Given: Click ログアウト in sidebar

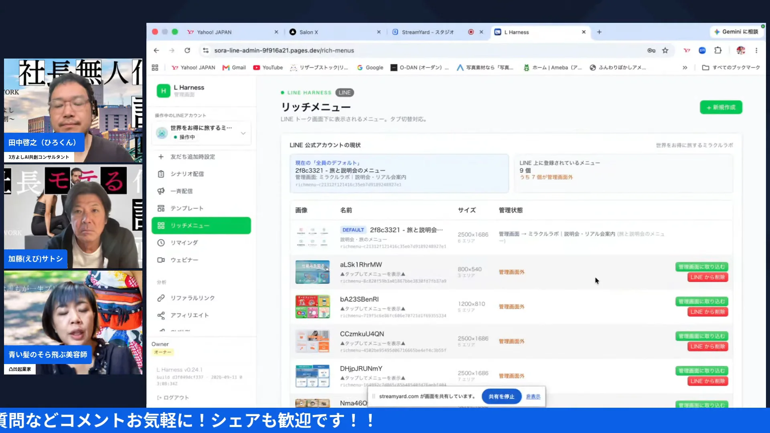Looking at the screenshot, I should click(173, 398).
